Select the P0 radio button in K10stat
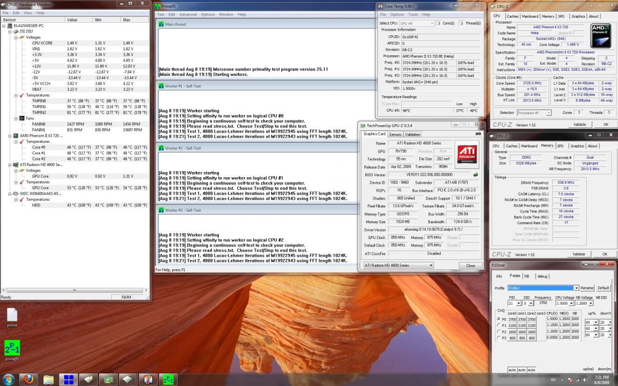The height and width of the screenshot is (386, 618). (x=499, y=319)
